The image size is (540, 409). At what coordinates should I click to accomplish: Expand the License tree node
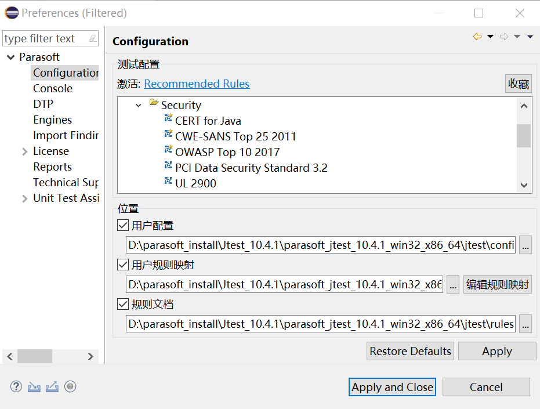pos(24,151)
